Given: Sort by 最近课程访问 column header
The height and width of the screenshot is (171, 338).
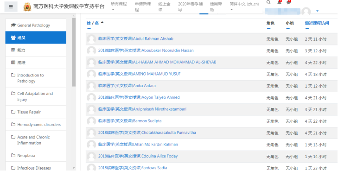Looking at the screenshot, I should point(317,23).
